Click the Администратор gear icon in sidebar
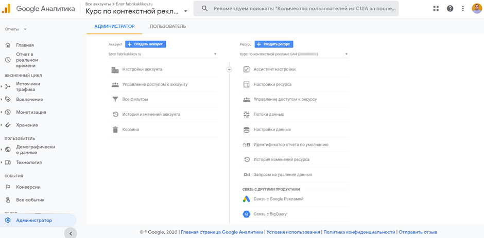Image resolution: width=484 pixels, height=238 pixels. (8, 221)
